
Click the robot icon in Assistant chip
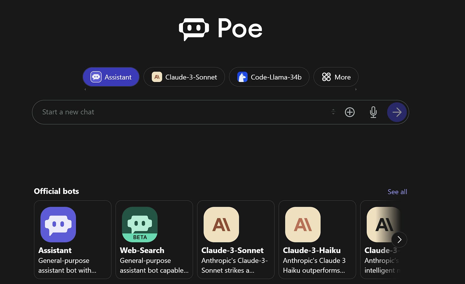pos(96,77)
